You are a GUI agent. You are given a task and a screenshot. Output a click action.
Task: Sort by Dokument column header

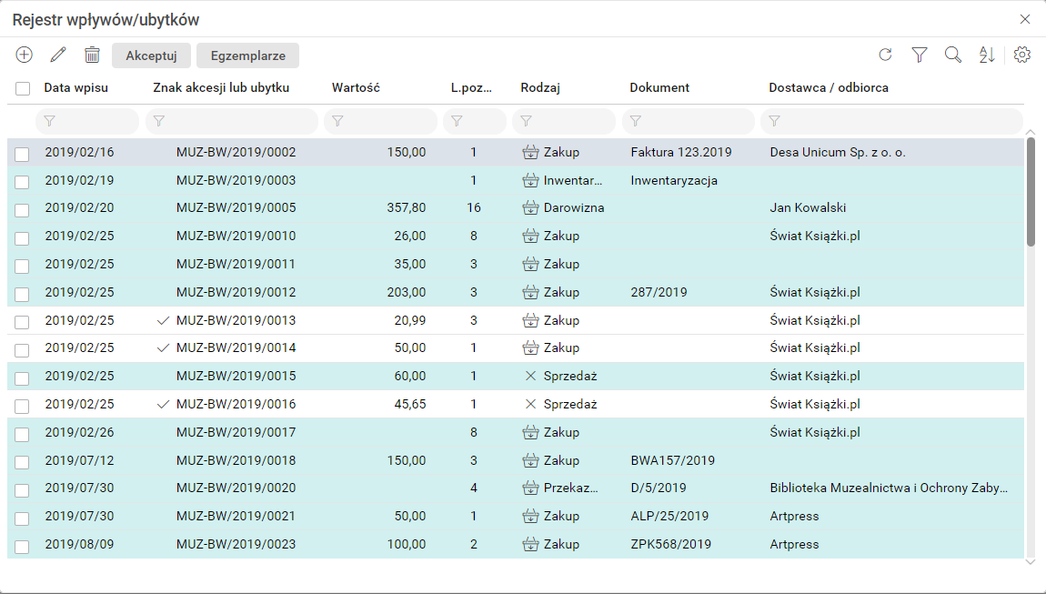click(659, 87)
